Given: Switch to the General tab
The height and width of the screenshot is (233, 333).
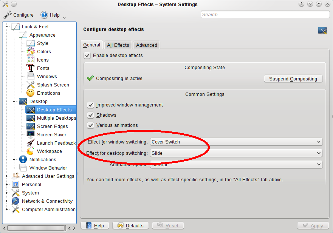Looking at the screenshot, I should click(x=91, y=45).
